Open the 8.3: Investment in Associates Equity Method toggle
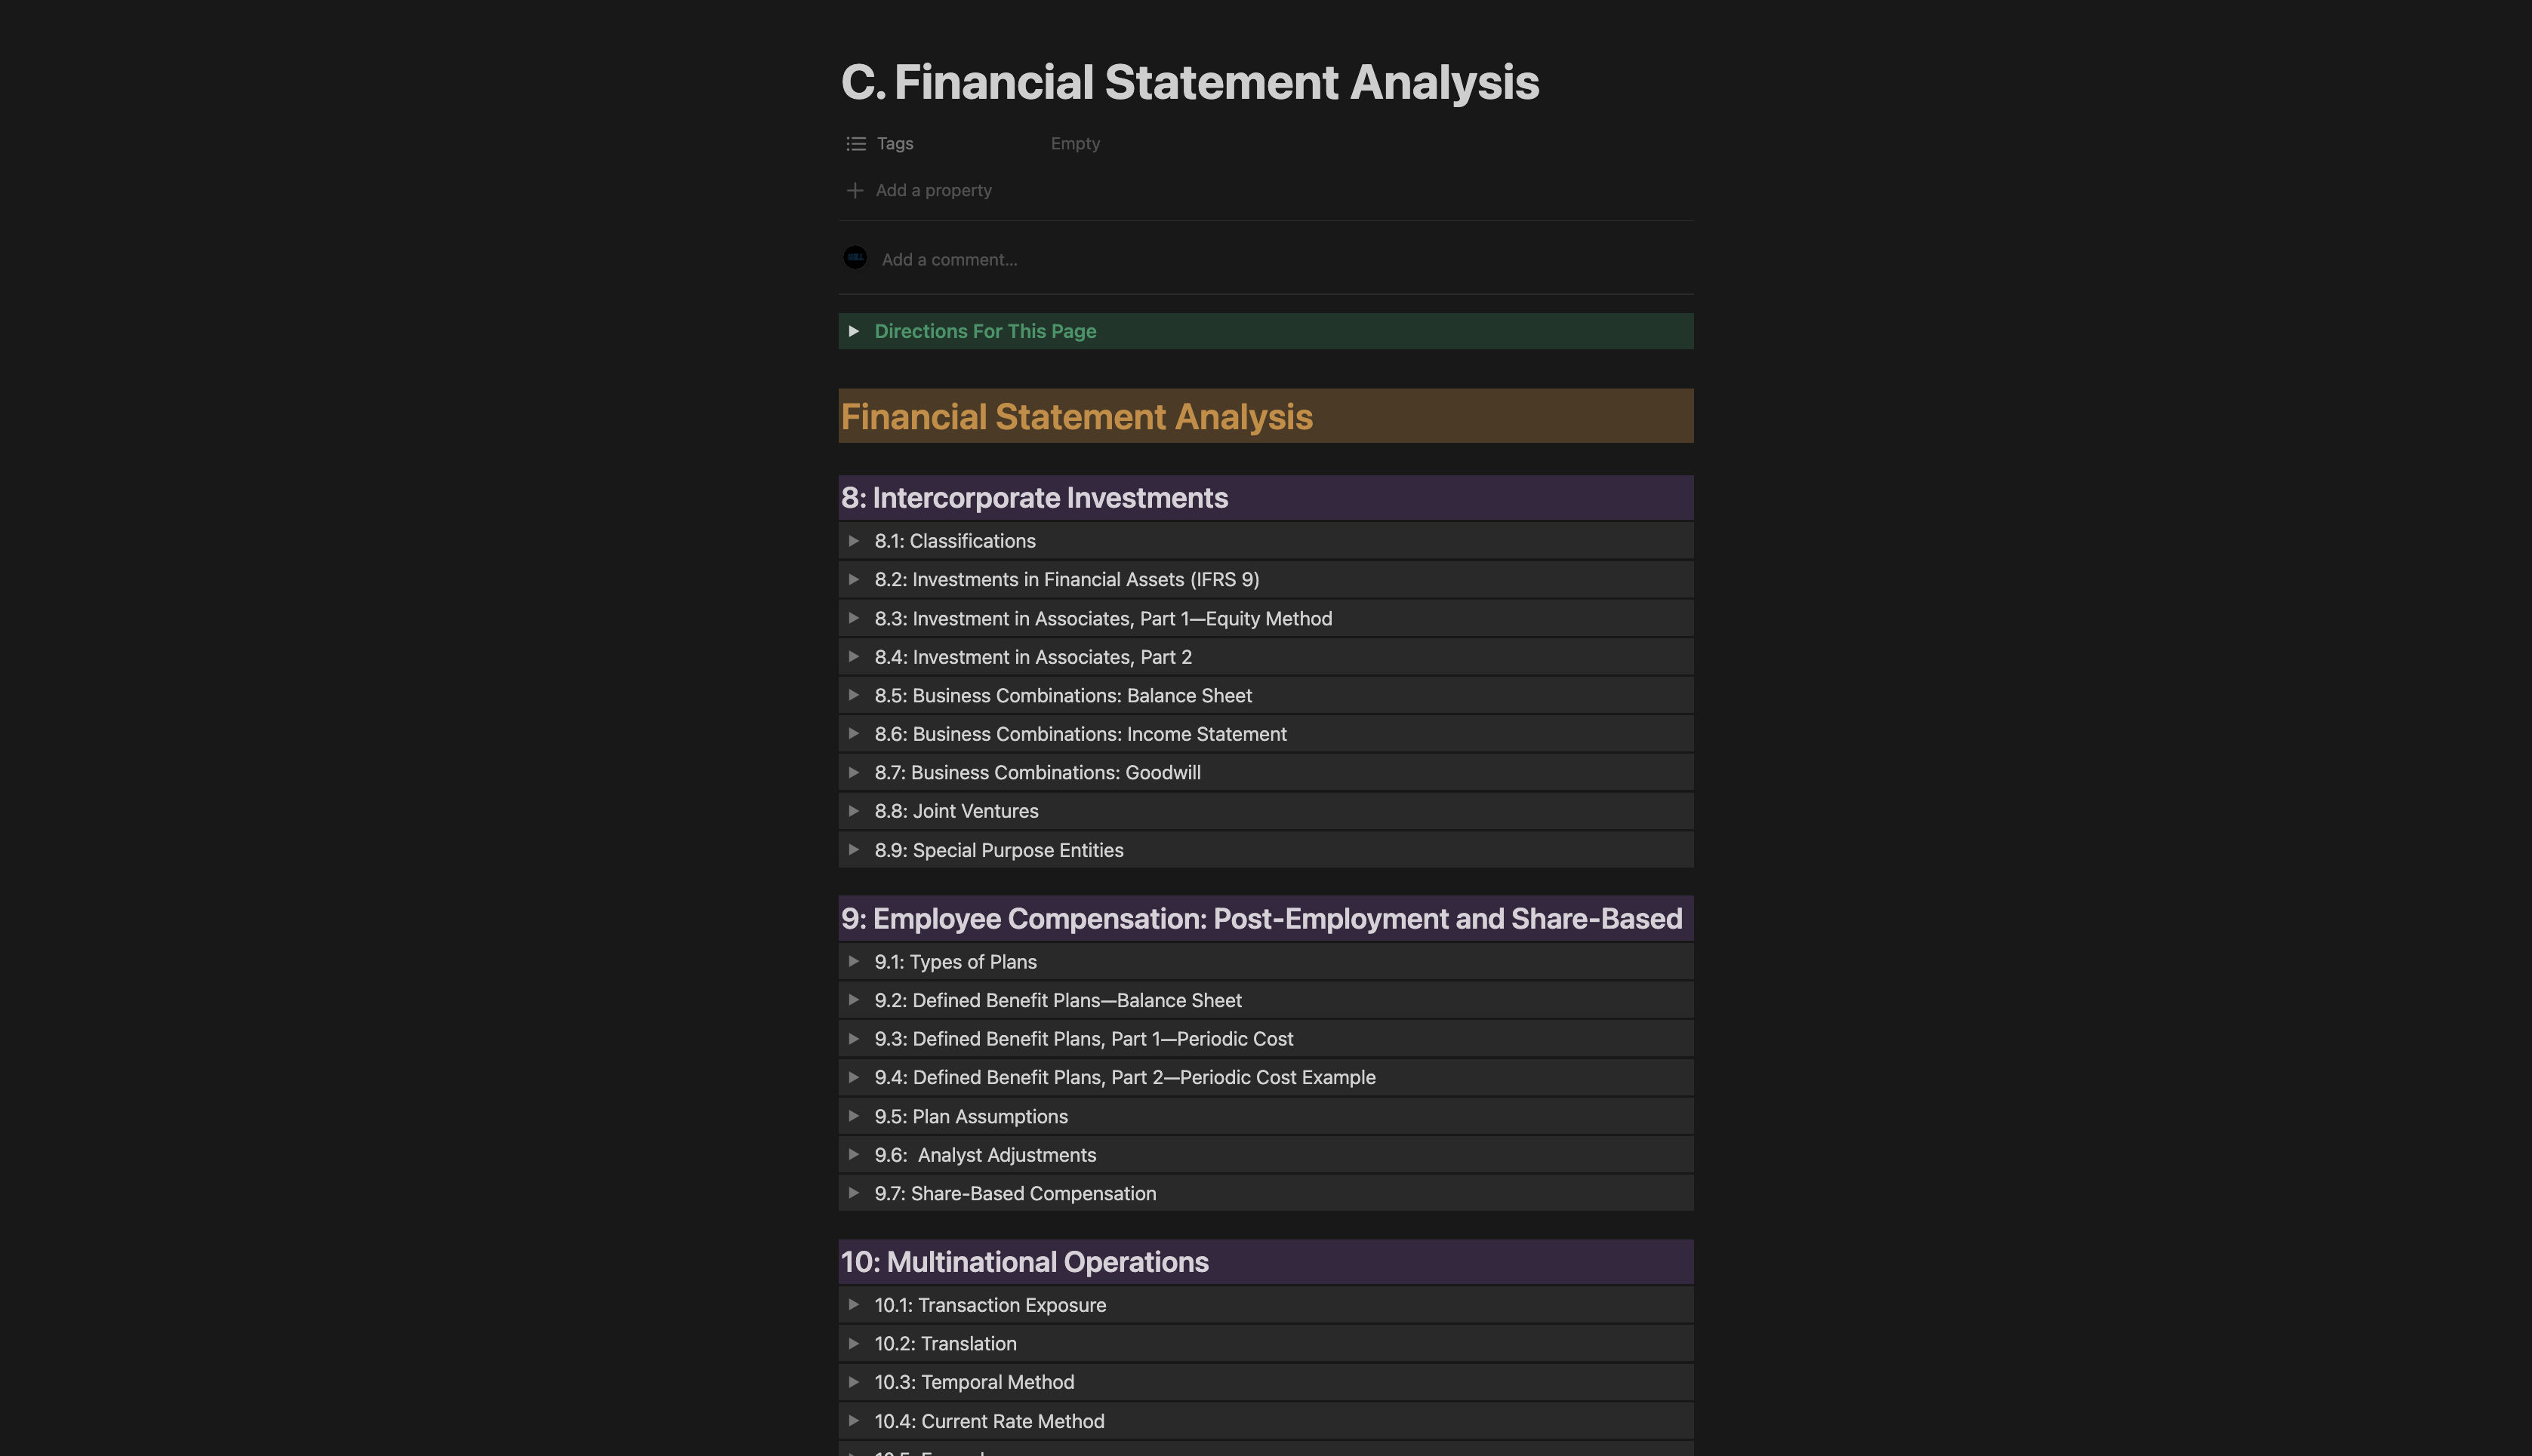 click(855, 618)
